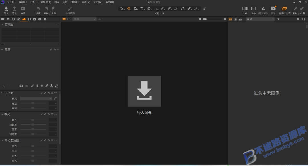
Task: Open the magnifier details tool tab
Action: 29,19
